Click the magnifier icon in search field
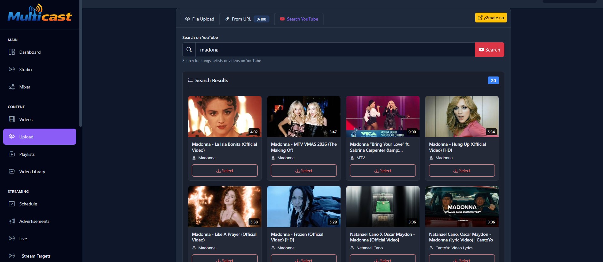The height and width of the screenshot is (262, 603). (x=189, y=50)
